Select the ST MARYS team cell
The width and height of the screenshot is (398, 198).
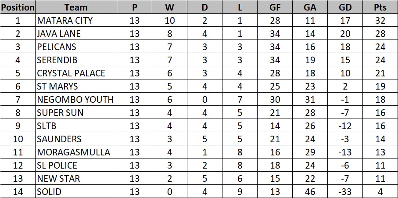pyautogui.click(x=76, y=86)
